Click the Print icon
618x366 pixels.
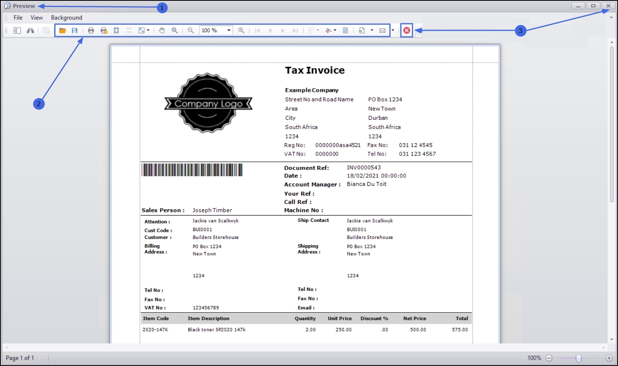[91, 30]
